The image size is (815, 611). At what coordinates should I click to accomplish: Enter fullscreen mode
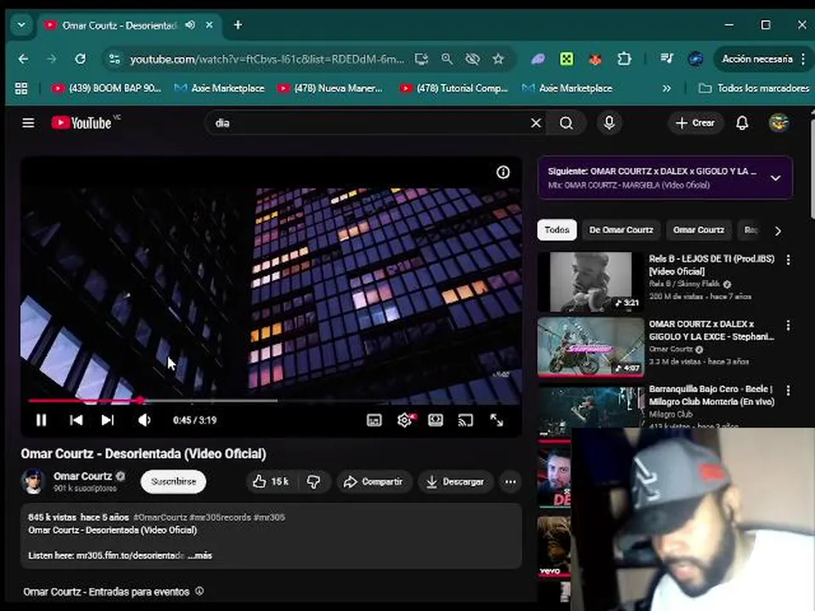497,420
